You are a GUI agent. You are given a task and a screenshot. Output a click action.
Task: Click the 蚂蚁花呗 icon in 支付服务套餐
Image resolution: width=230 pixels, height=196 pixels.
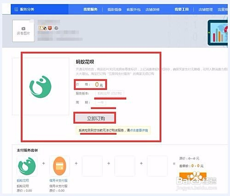tap(27, 166)
